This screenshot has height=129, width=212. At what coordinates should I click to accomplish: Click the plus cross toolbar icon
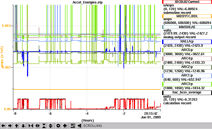65,126
